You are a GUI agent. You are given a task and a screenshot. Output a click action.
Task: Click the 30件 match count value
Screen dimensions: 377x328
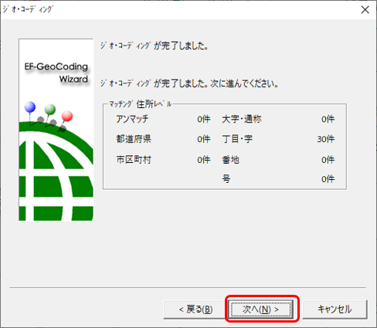pos(326,139)
